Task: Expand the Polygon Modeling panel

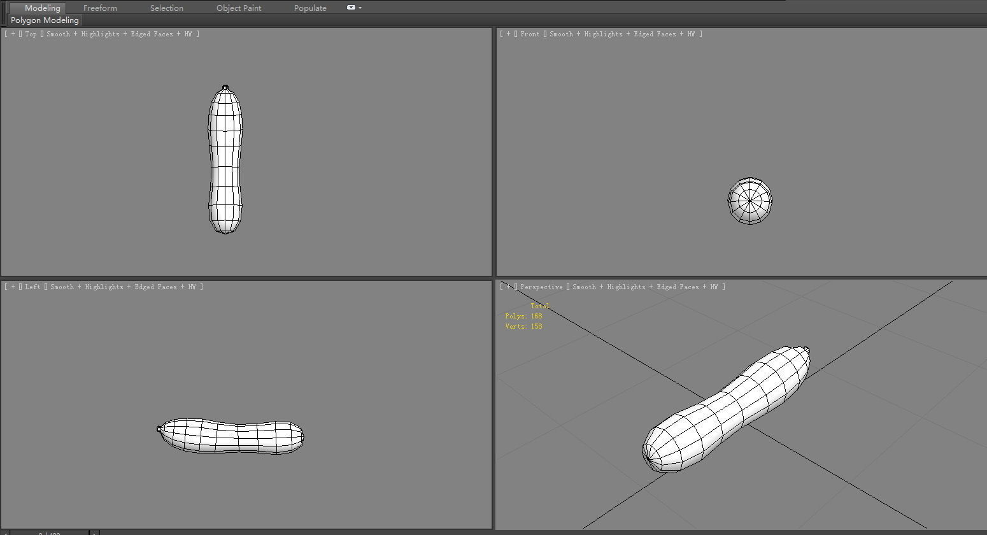Action: (45, 20)
